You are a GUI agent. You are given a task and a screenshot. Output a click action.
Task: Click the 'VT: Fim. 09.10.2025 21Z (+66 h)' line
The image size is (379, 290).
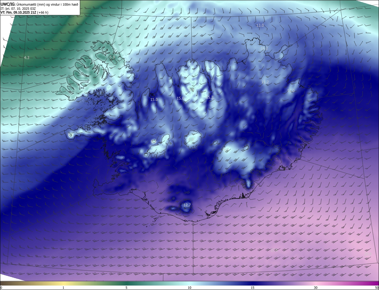[24, 13]
